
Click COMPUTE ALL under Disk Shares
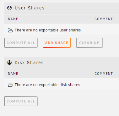[x=21, y=101]
